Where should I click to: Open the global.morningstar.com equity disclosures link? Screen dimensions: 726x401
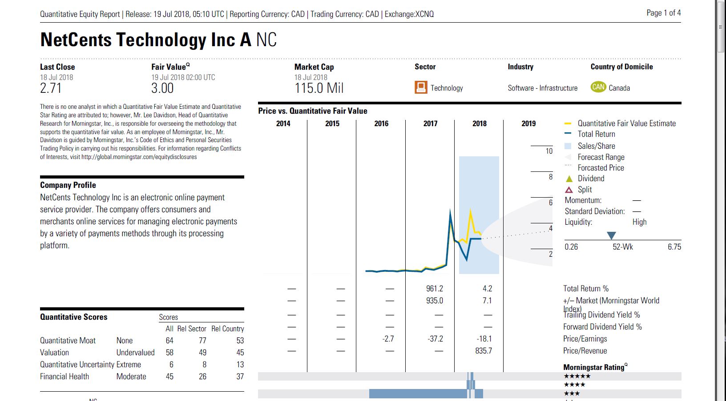(x=139, y=157)
